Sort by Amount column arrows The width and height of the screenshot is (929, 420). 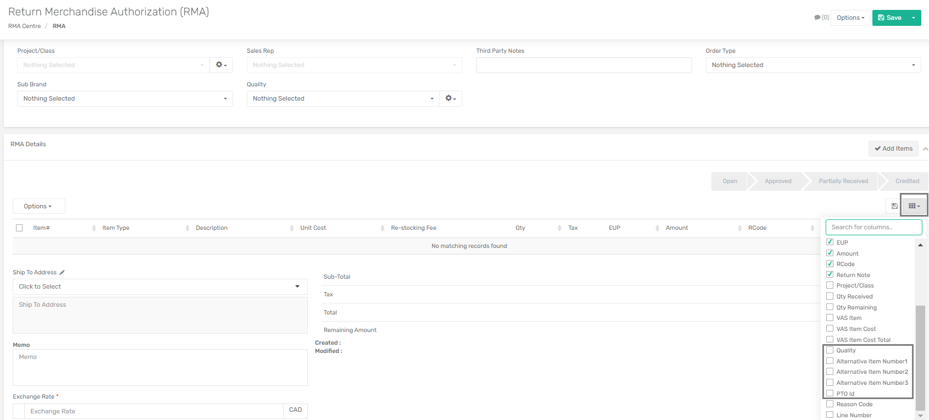click(x=740, y=228)
